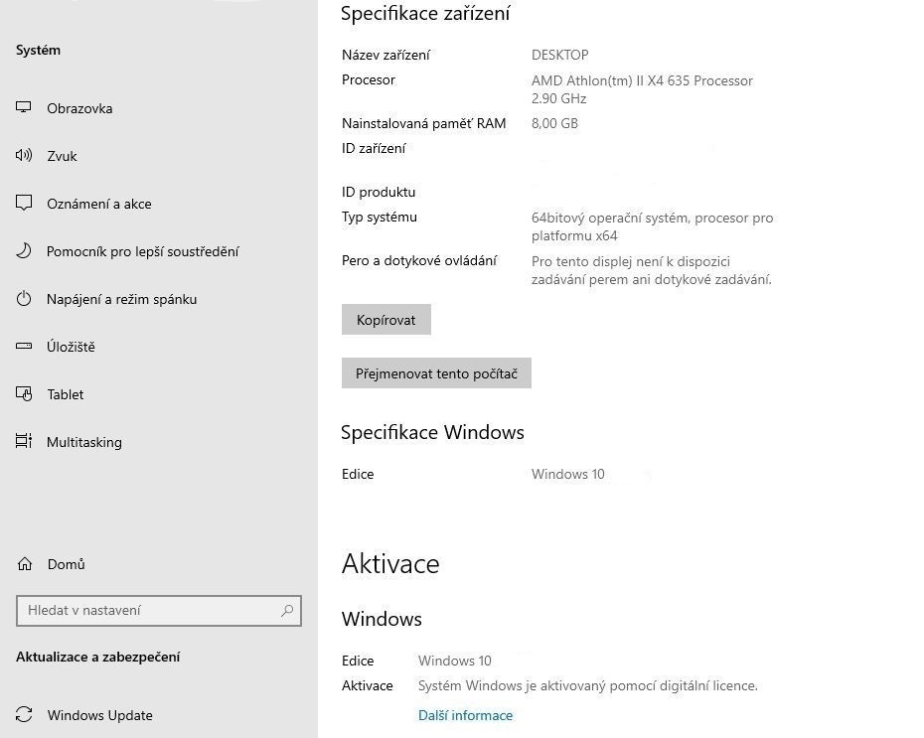
Task: Click the Tablet icon in sidebar
Action: (x=24, y=393)
